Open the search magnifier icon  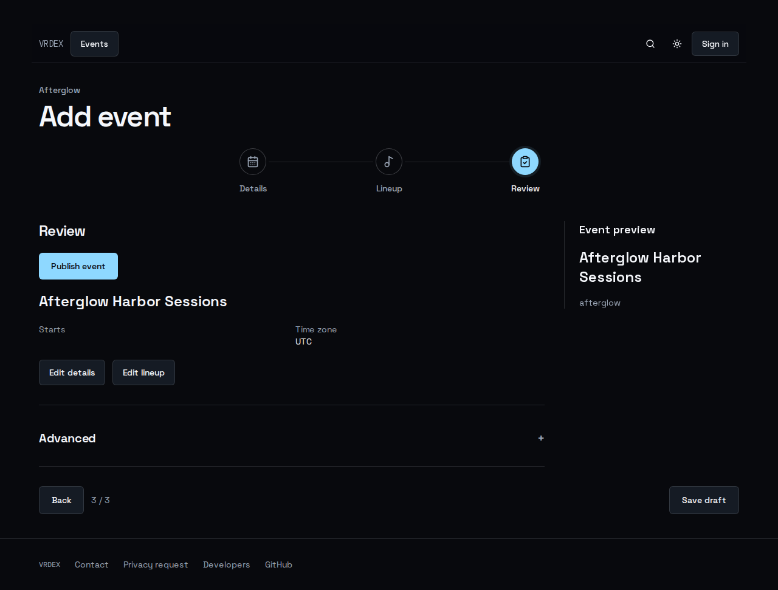[650, 44]
